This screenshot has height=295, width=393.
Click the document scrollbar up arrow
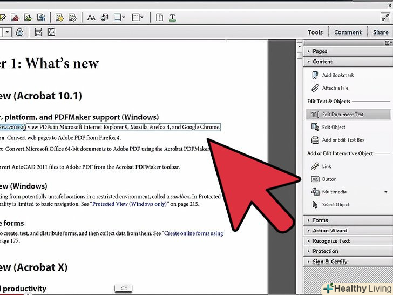coord(300,46)
